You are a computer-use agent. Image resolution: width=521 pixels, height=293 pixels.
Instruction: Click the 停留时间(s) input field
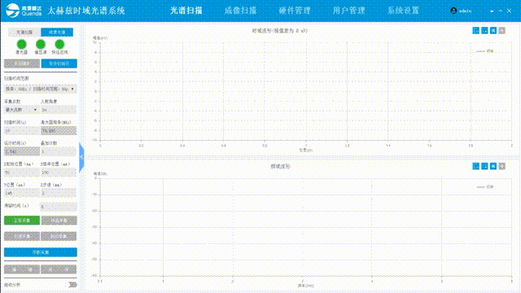pos(59,207)
